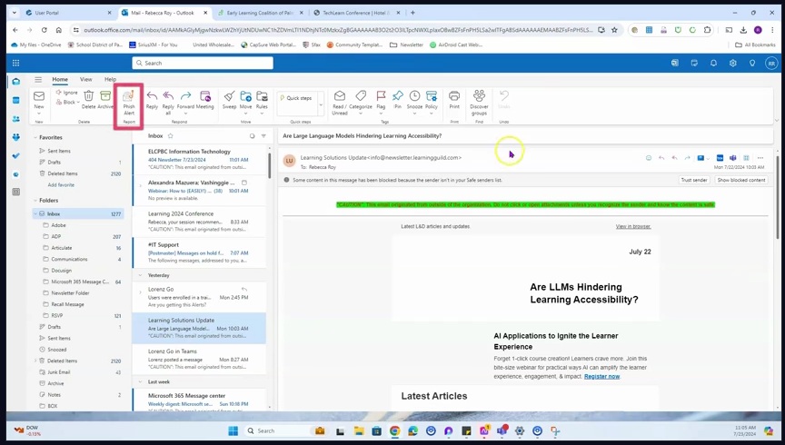
Task: Click the Add favorite link
Action: click(x=61, y=184)
